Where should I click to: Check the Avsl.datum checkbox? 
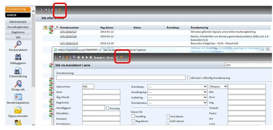(x=168, y=116)
